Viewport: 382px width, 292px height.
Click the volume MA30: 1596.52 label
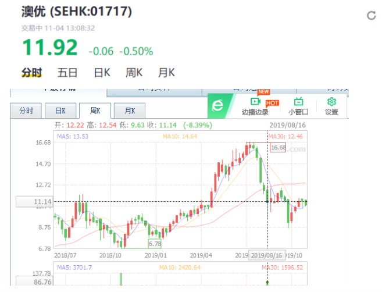point(283,268)
